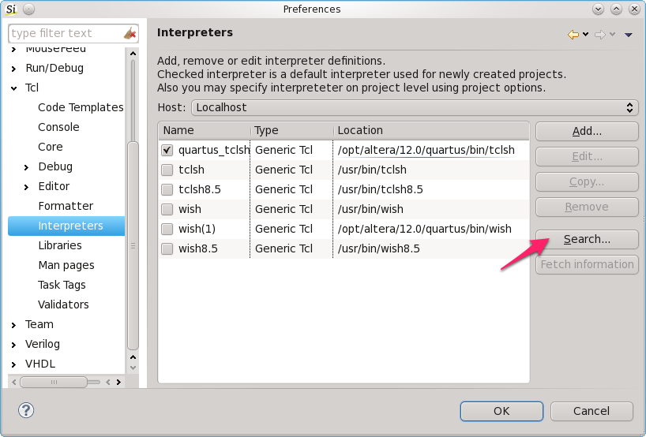Expand the Verilog tree node

pos(14,345)
